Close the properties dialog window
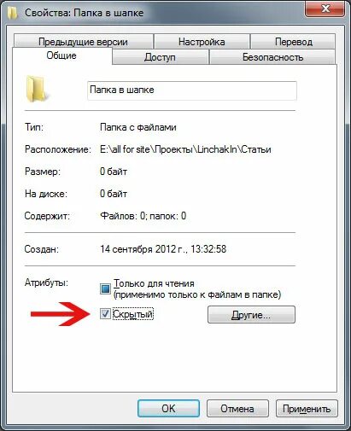This screenshot has height=431, width=351. (x=325, y=9)
